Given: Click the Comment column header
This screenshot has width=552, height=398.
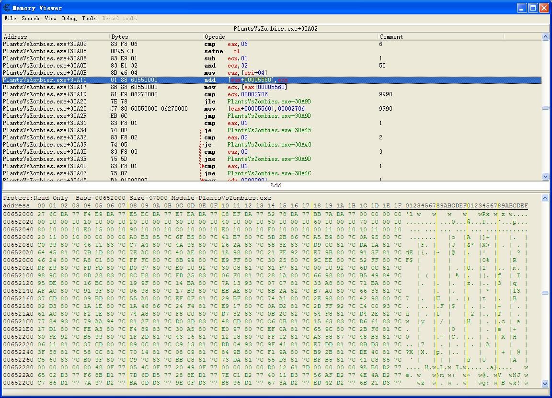Looking at the screenshot, I should pos(441,36).
